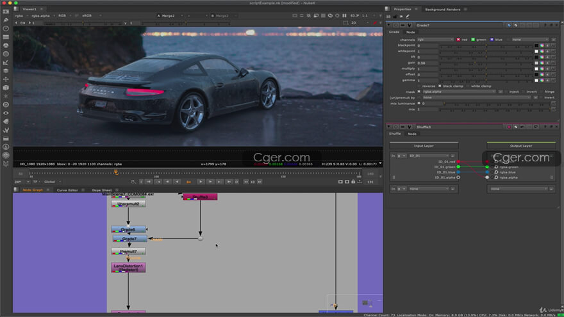This screenshot has width=564, height=317.
Task: Open the Transform nodes move icon
Action: pyautogui.click(x=6, y=79)
